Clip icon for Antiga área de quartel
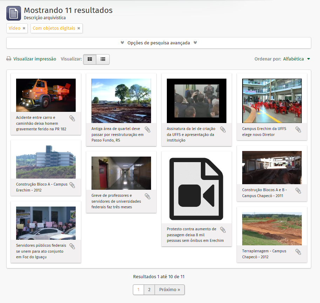 (x=148, y=129)
